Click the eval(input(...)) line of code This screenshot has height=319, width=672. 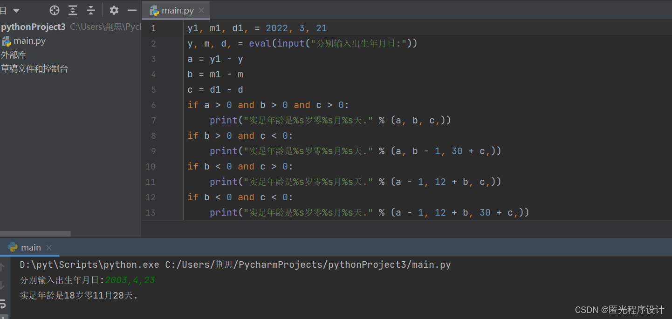(x=302, y=44)
